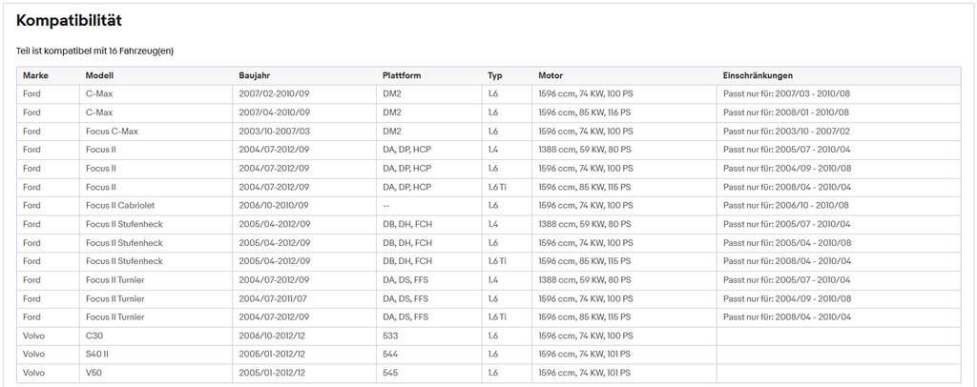Click 'Teil ist kompatibel mit 16 Fahrzeug(en)' text
The image size is (977, 387).
pos(94,51)
